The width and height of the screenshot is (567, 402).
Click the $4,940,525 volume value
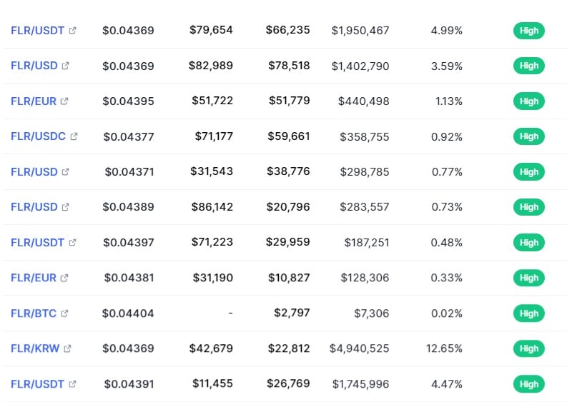click(x=360, y=348)
